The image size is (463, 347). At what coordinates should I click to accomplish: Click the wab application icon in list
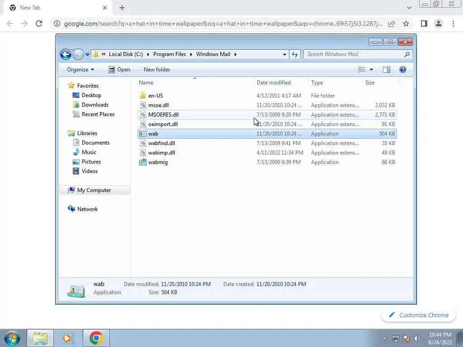coord(143,134)
